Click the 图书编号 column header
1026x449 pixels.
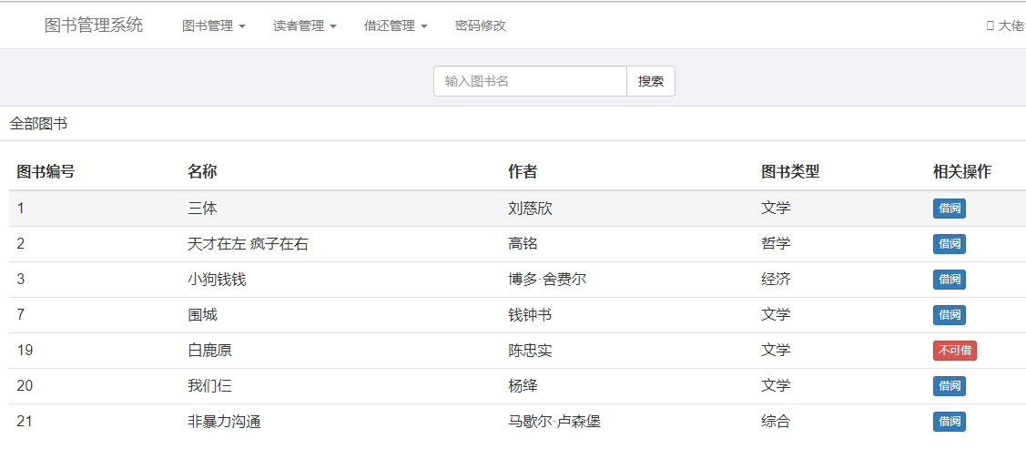(46, 171)
